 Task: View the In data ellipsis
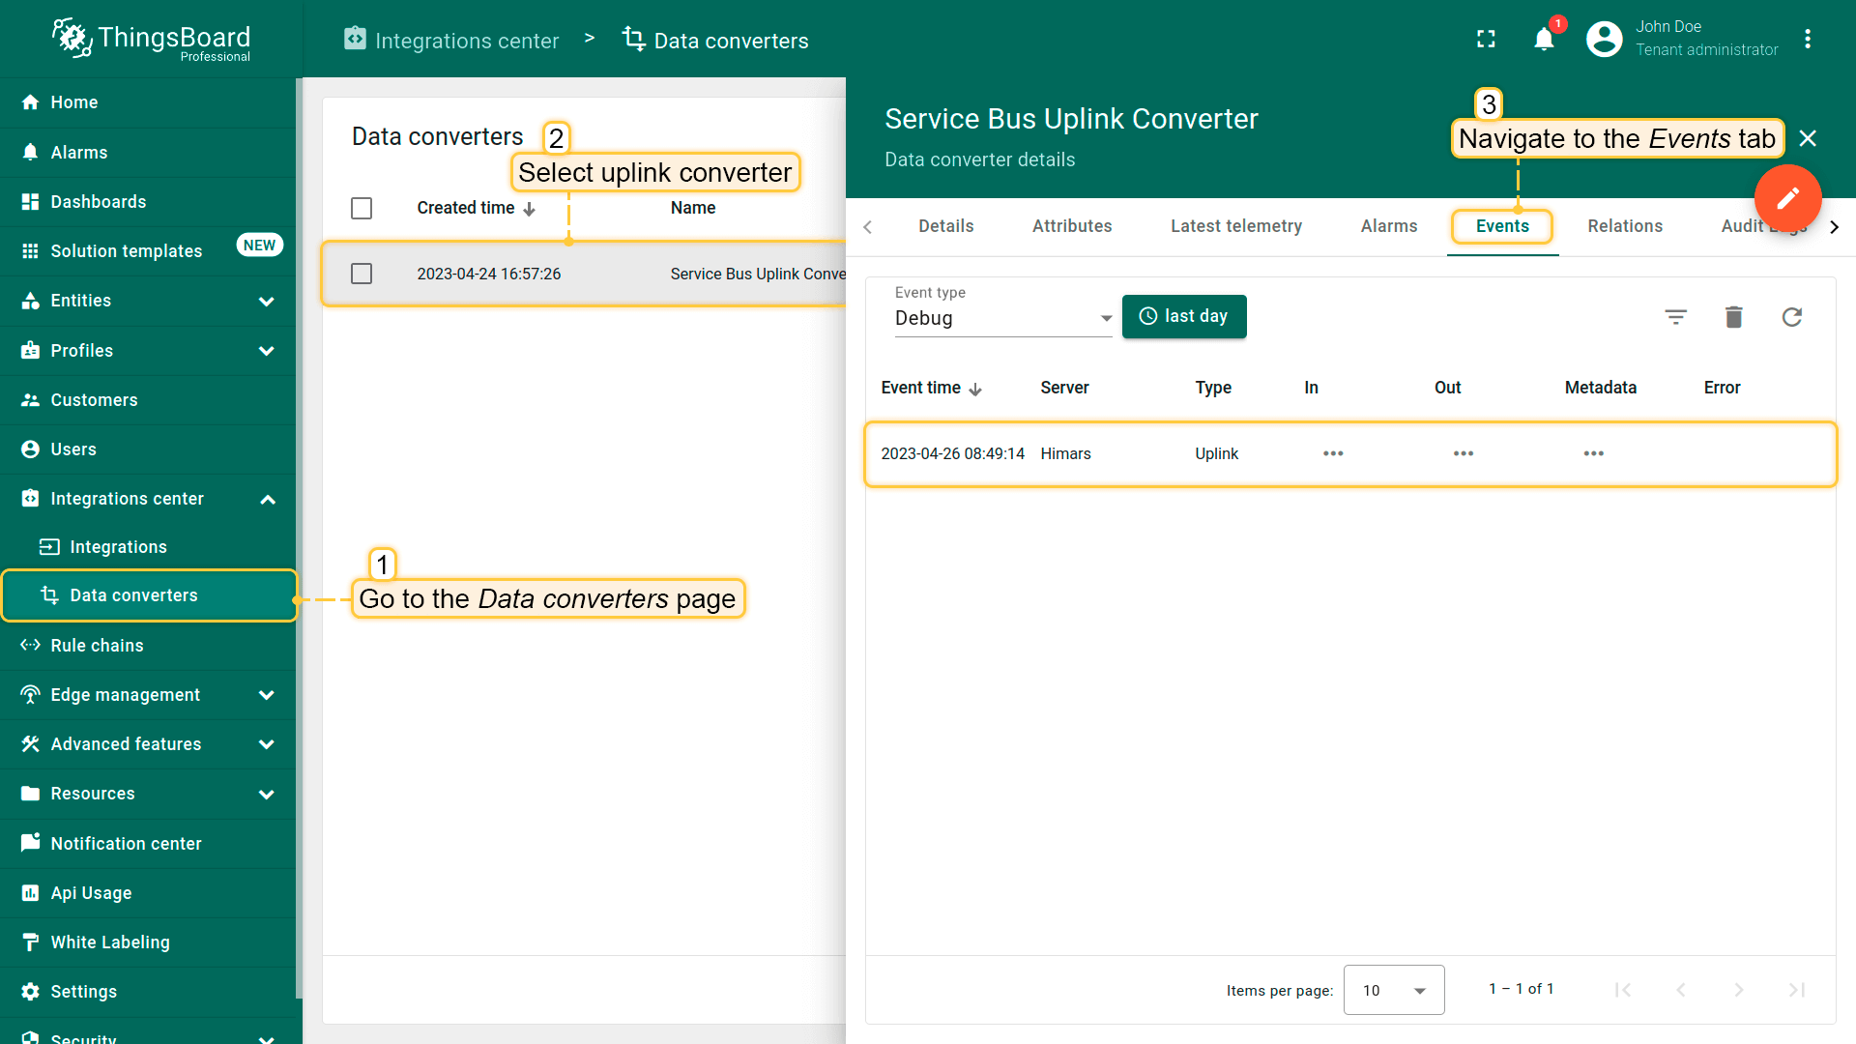(x=1333, y=453)
